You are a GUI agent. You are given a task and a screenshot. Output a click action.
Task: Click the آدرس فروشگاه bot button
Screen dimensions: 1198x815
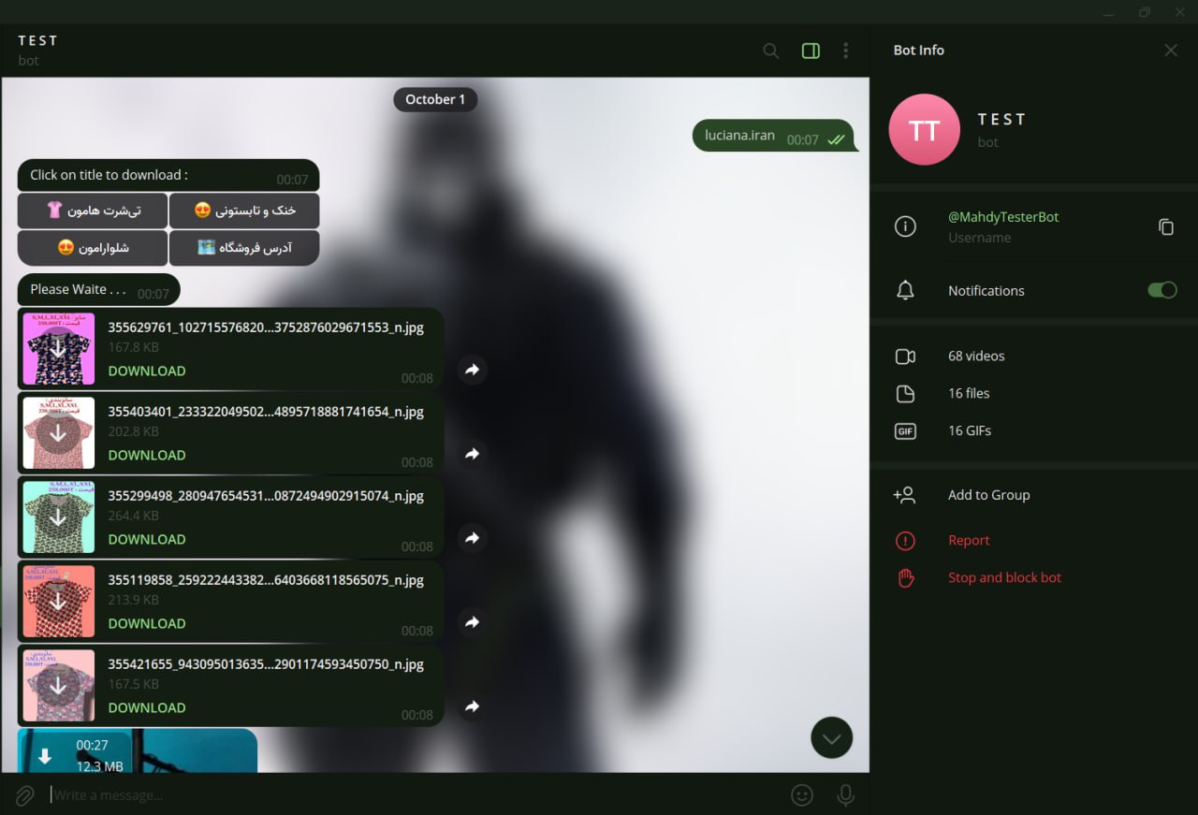coord(244,248)
